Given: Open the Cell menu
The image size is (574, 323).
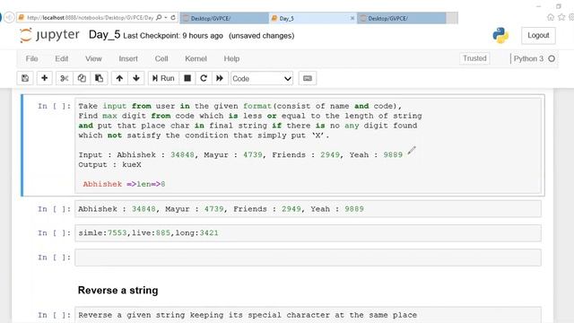Looking at the screenshot, I should [161, 58].
